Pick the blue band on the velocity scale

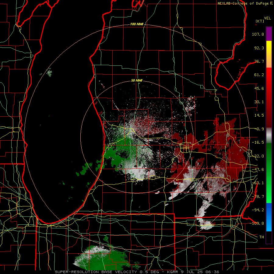click(269, 217)
